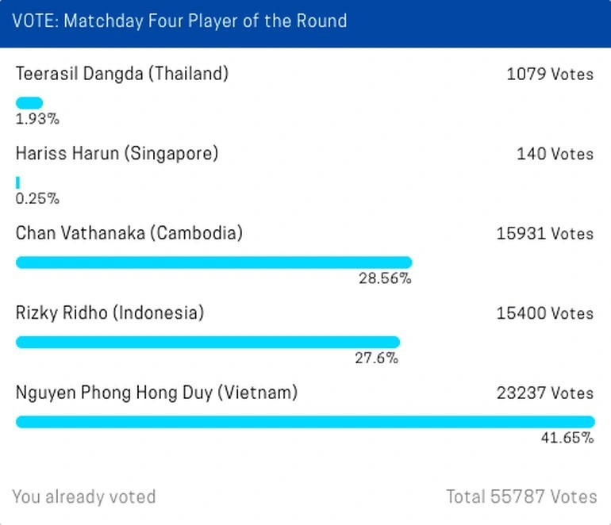Viewport: 611px width, 525px height.
Task: Click the 23237 Votes count
Action: point(545,393)
